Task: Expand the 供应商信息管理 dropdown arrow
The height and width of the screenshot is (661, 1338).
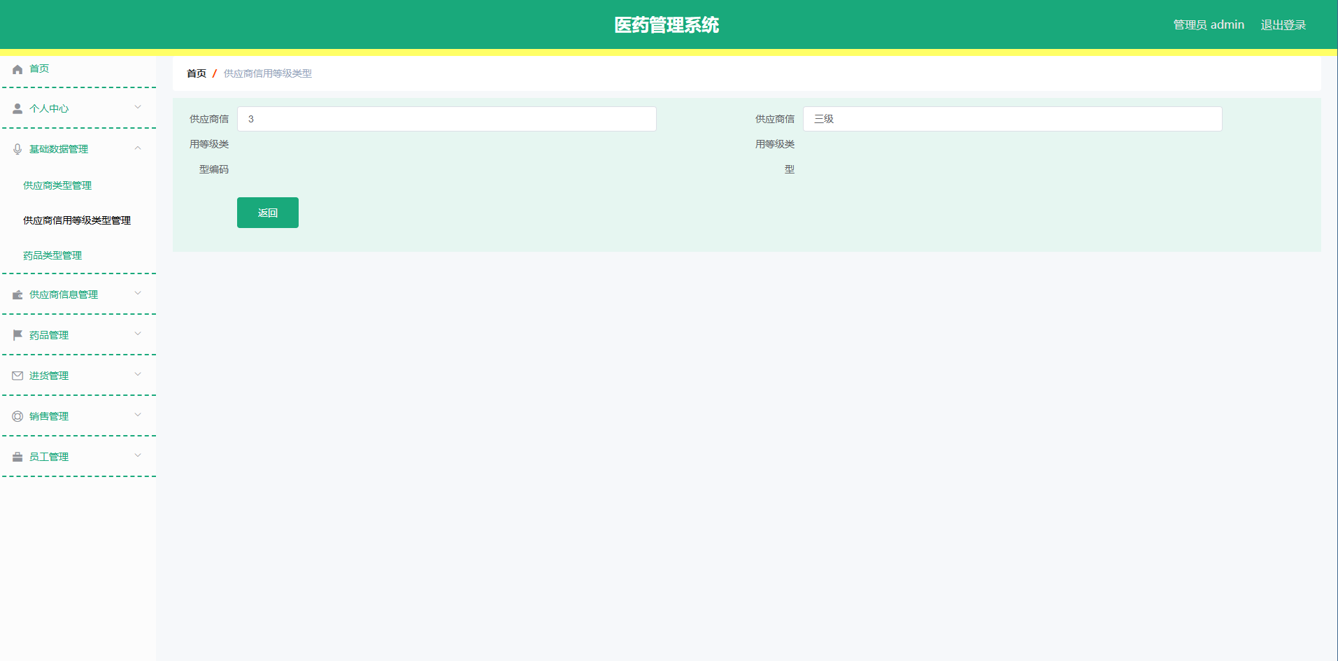Action: (x=138, y=294)
